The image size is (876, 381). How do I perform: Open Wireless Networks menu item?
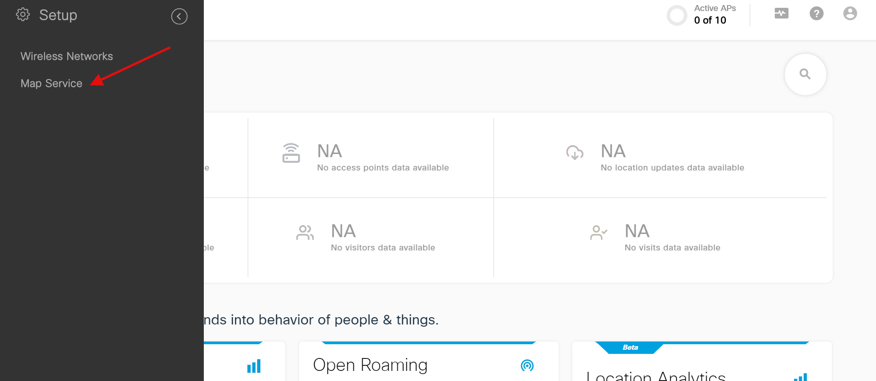pos(67,56)
